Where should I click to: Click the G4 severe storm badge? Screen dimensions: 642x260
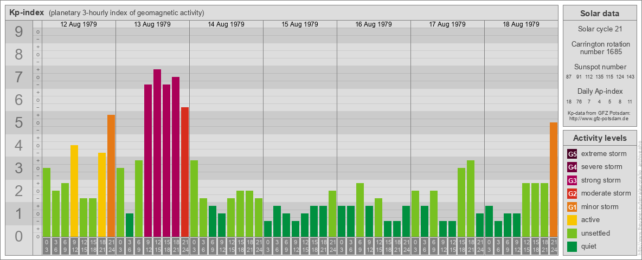point(572,167)
